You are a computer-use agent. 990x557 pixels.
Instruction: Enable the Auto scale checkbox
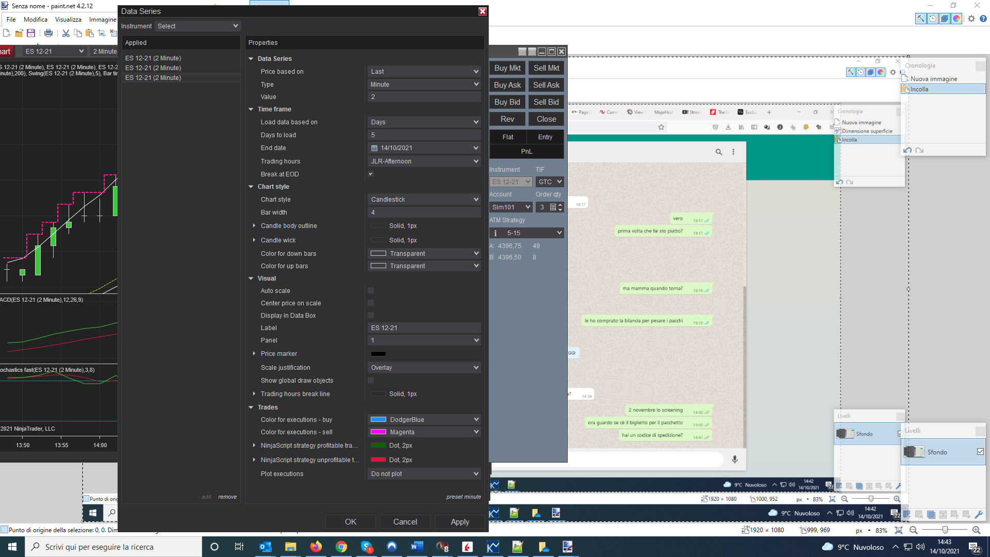pyautogui.click(x=371, y=290)
